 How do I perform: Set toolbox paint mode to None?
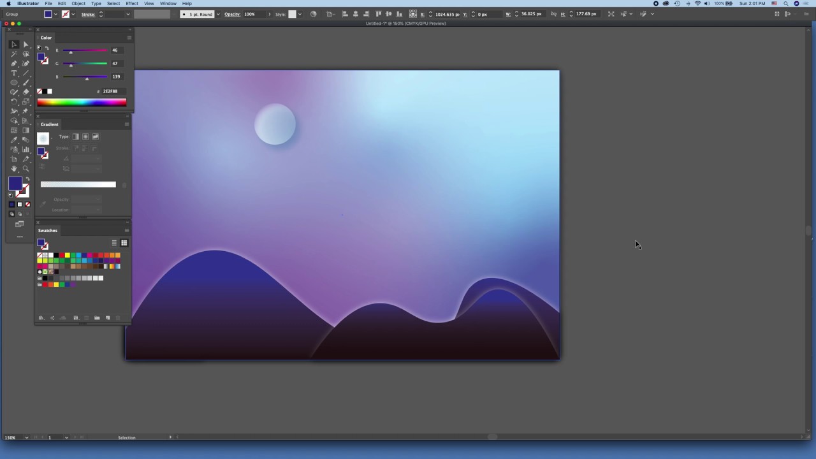point(27,204)
